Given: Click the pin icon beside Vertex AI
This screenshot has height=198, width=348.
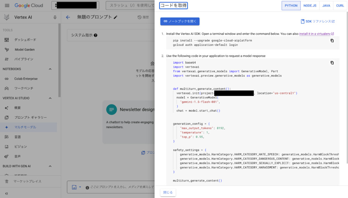Looking at the screenshot, I should pyautogui.click(x=55, y=17).
